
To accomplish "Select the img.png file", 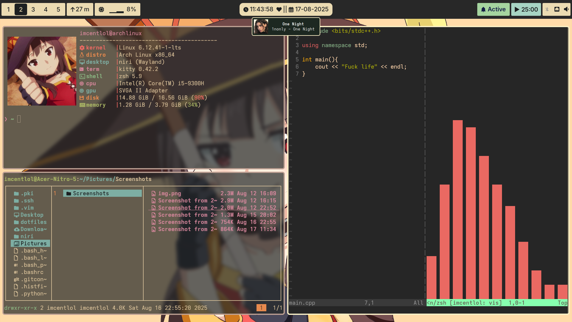I will point(170,193).
